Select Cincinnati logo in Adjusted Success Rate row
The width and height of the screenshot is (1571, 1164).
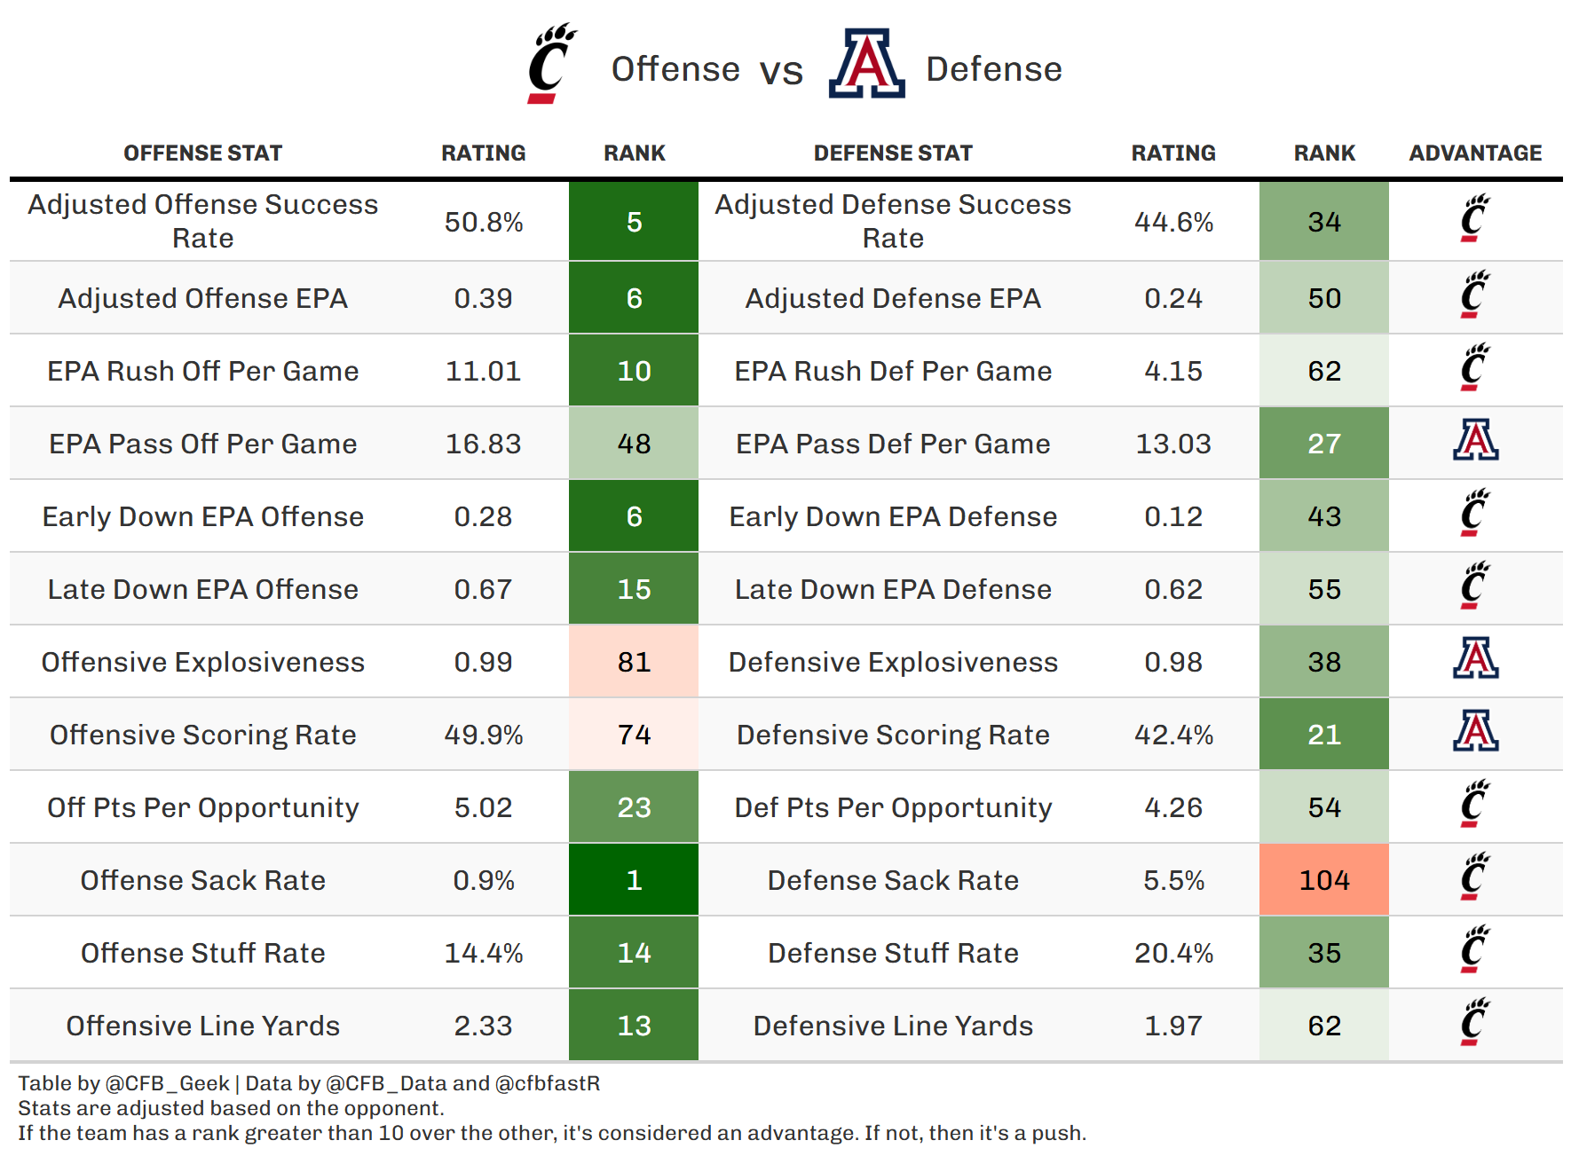coord(1475,219)
